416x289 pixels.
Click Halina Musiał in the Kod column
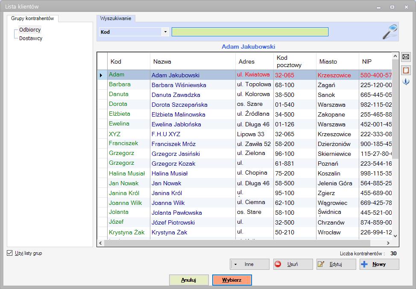[129, 173]
